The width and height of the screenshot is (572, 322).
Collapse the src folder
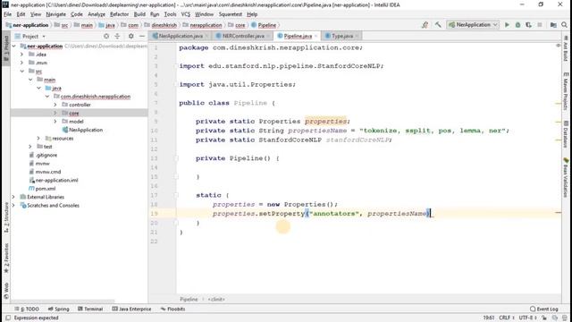(22, 72)
